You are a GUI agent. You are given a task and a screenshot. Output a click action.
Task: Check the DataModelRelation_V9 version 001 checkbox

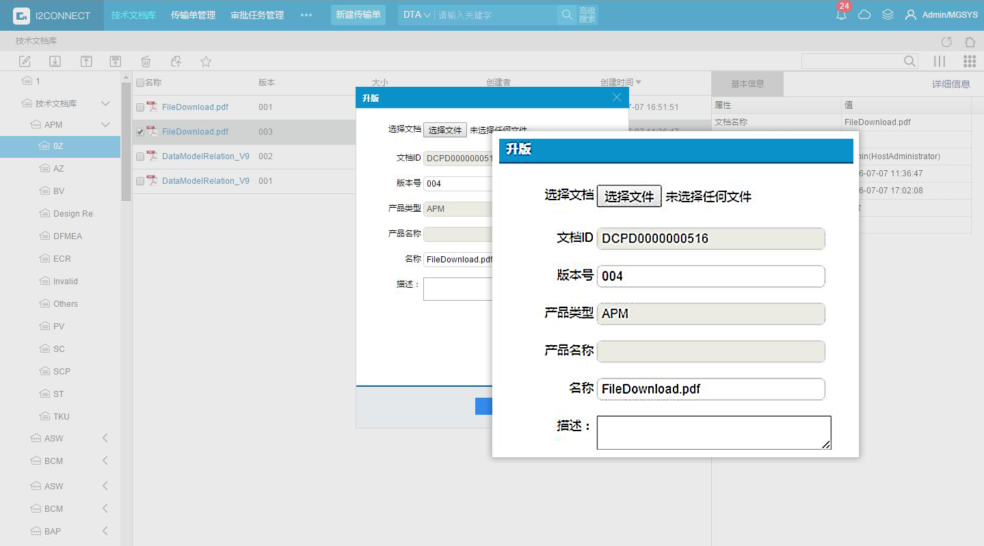coord(140,181)
